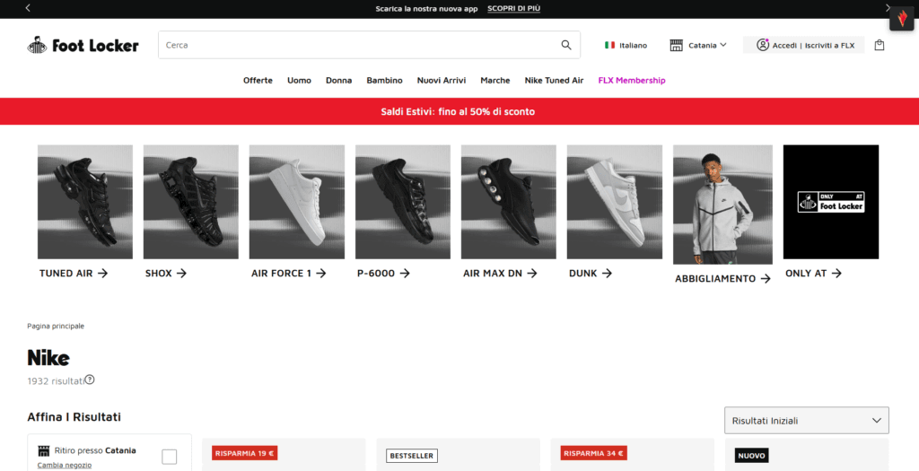Click the 1932 risultati text
Viewport: 919px width, 471px height.
click(56, 380)
